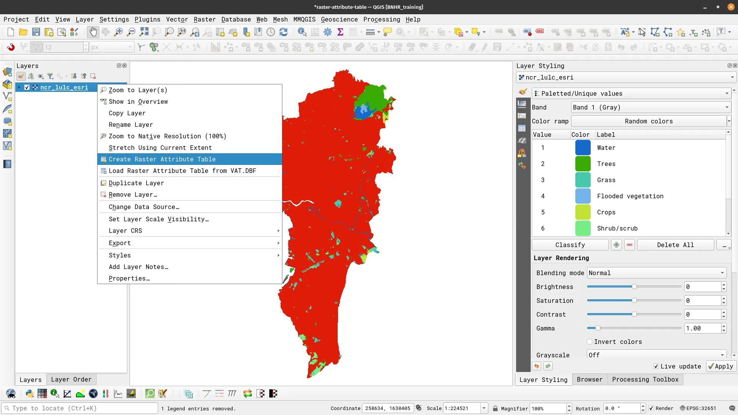Click Delete All classification entries
The image size is (738, 415).
coord(675,245)
